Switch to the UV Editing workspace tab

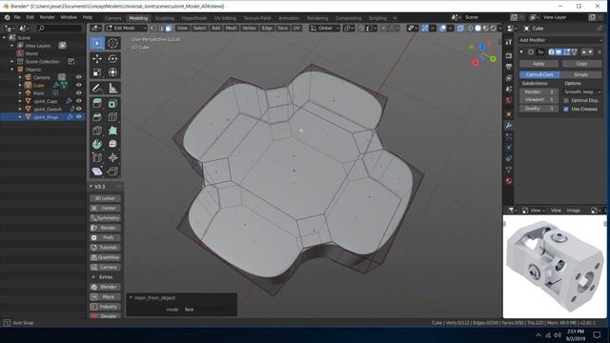point(225,18)
